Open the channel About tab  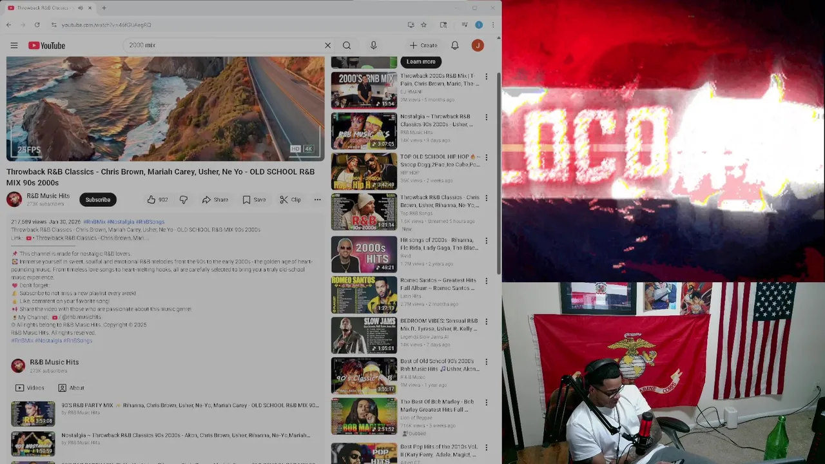(71, 388)
